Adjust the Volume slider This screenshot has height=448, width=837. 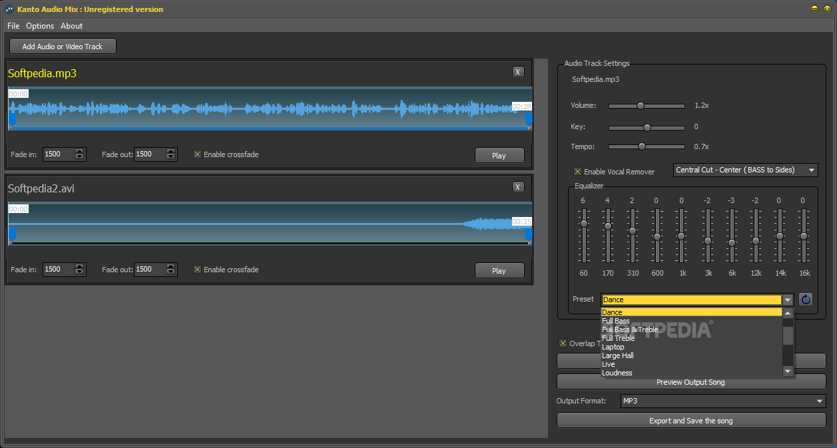tap(641, 105)
